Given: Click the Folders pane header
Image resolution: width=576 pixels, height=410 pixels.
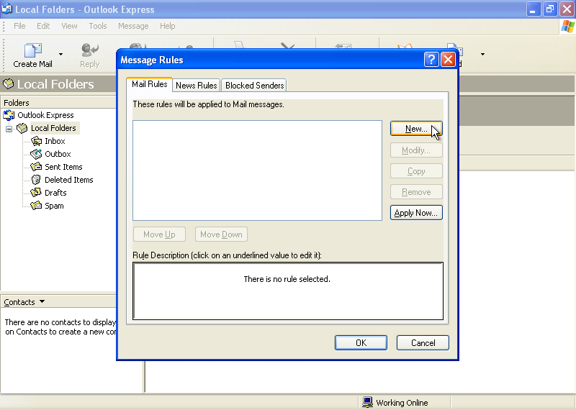Looking at the screenshot, I should click(x=58, y=103).
